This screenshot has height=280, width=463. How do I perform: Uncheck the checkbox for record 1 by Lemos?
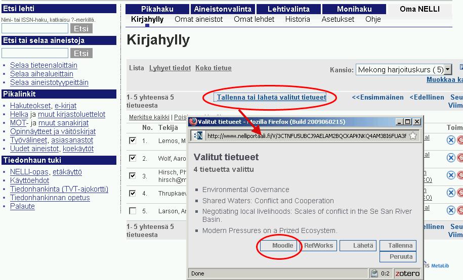pyautogui.click(x=133, y=141)
